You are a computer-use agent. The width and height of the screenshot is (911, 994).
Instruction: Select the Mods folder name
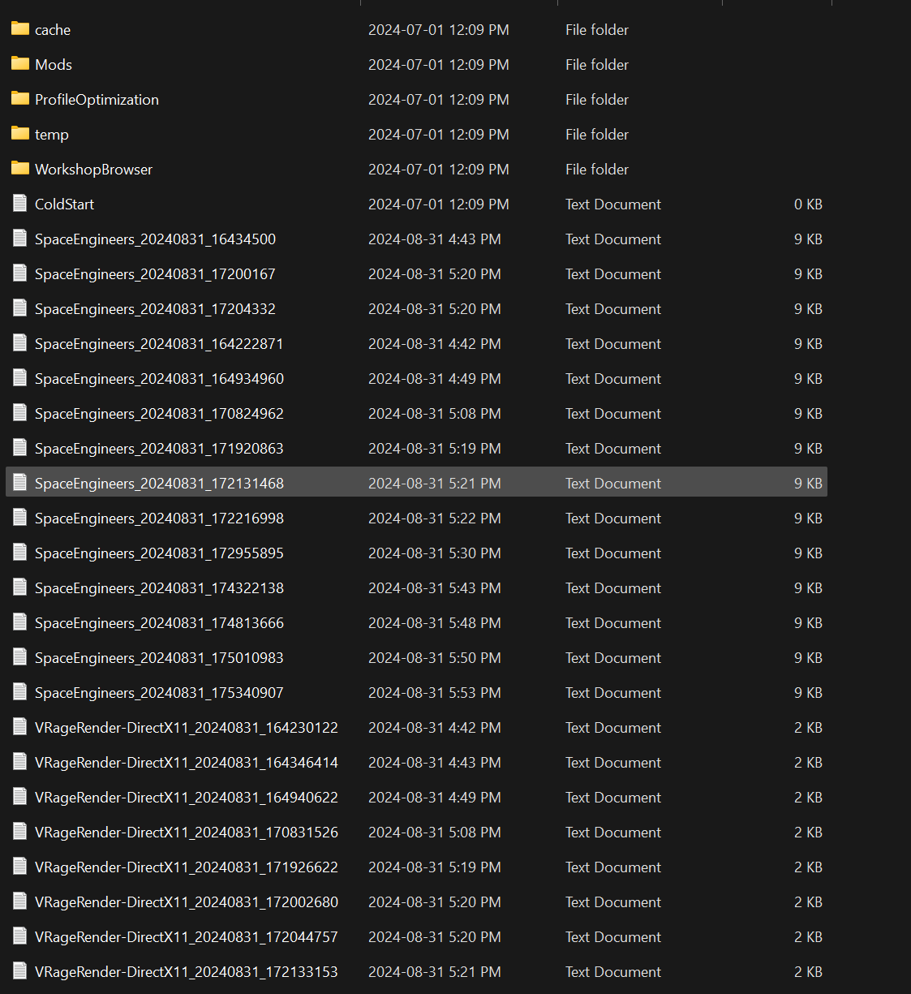click(x=54, y=65)
